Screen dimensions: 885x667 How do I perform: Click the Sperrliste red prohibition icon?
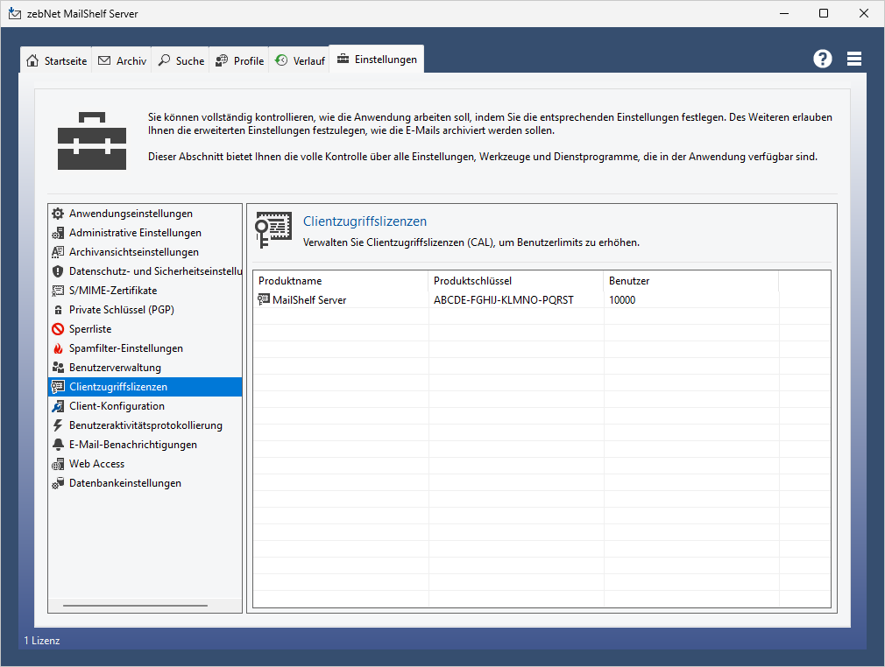58,329
